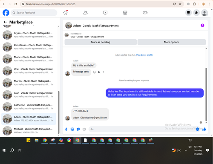Open Facebook home via the logo
Image resolution: width=213 pixels, height=164 pixels.
(x=6, y=13)
